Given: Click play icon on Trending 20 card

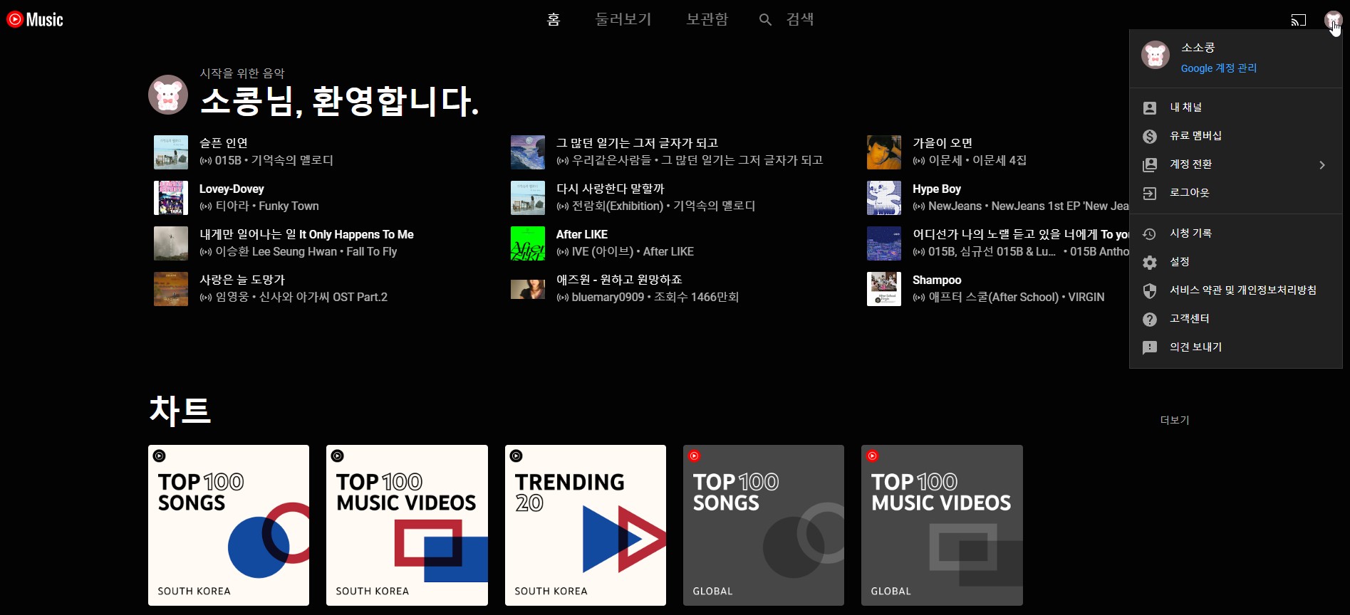Looking at the screenshot, I should coord(516,456).
